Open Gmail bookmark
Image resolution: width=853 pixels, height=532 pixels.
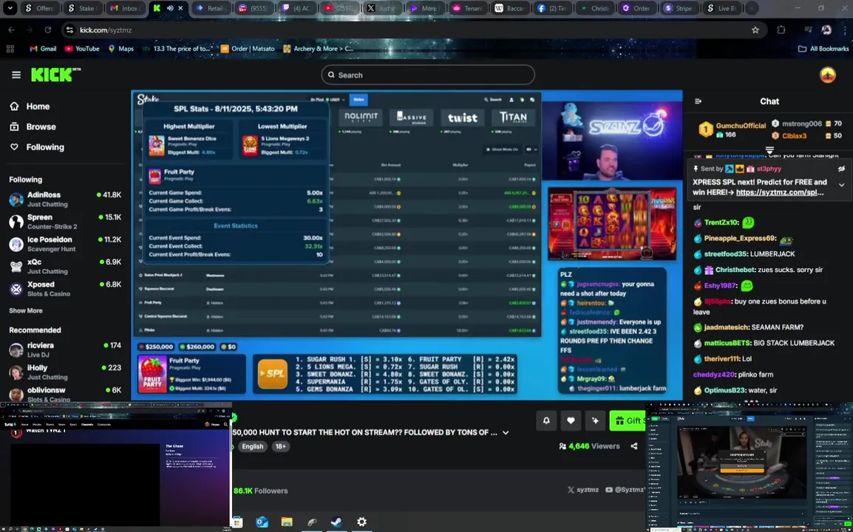pyautogui.click(x=43, y=49)
